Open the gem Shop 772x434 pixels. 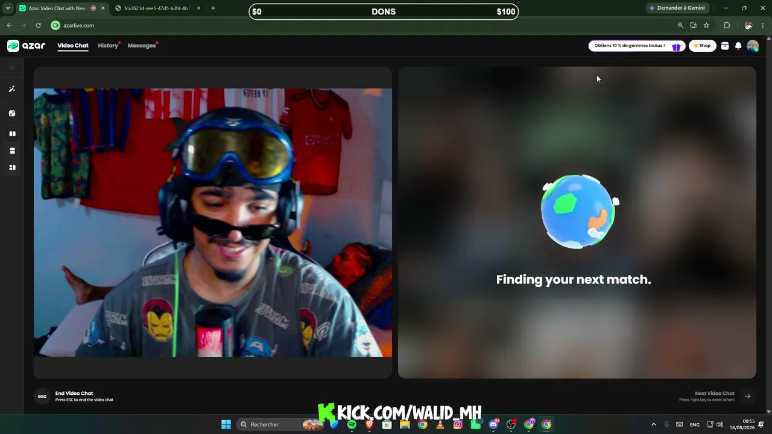click(702, 46)
